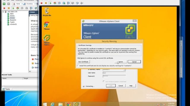Open the IP address / Name dropdown

(x=125, y=69)
